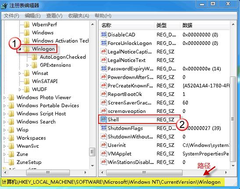240x189 pixels.
Task: Click the WbemPerf folder icon
Action: (x=27, y=24)
